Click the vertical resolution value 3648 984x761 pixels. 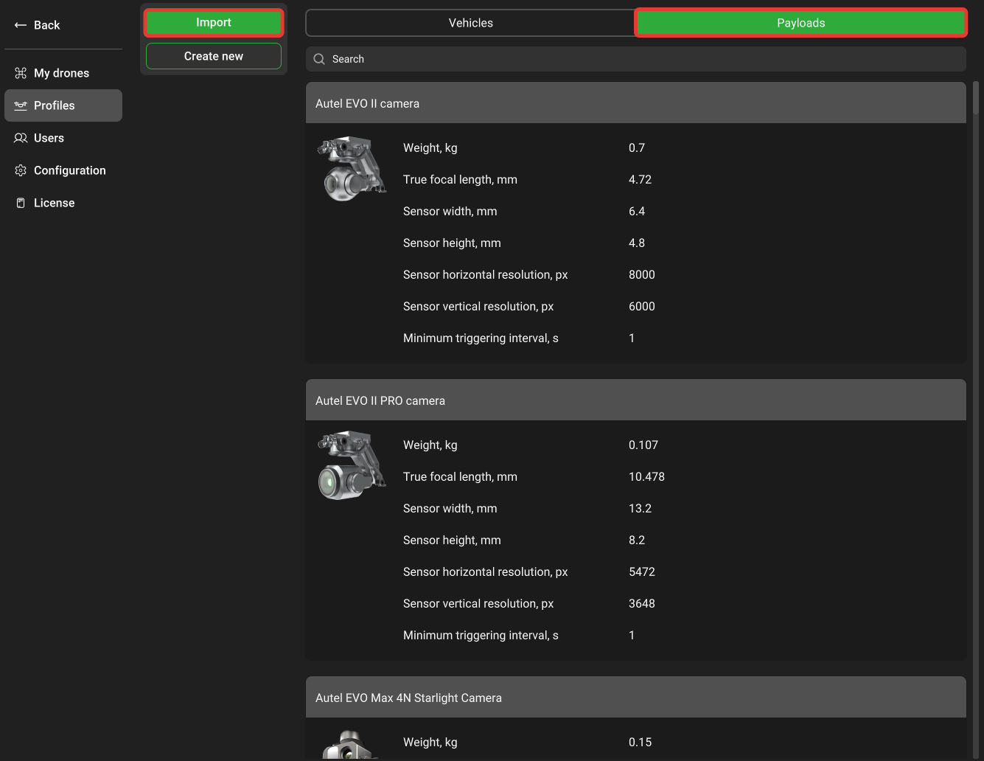click(x=642, y=603)
